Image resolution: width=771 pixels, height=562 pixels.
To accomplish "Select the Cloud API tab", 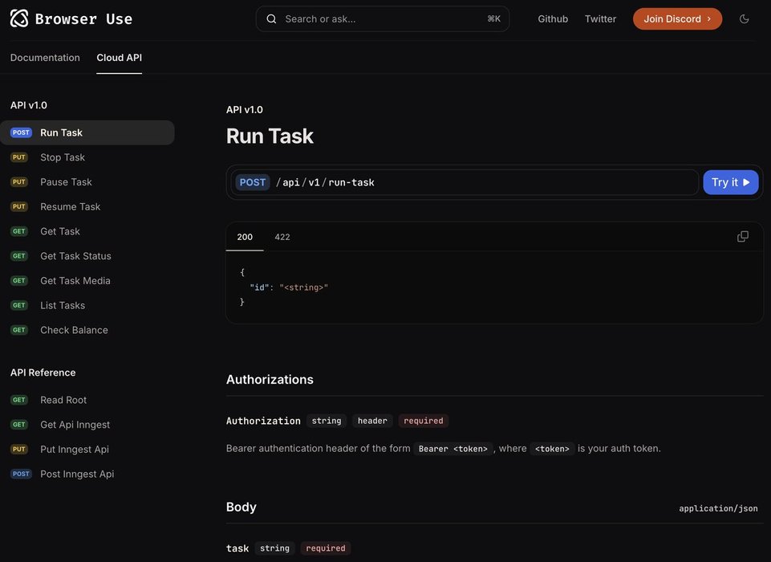I will [x=119, y=58].
